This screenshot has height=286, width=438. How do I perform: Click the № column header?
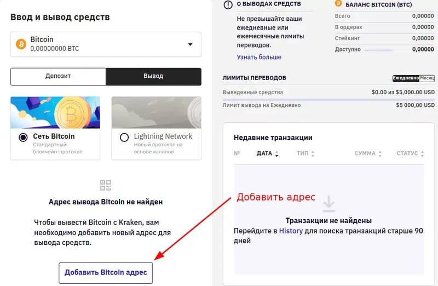point(237,153)
